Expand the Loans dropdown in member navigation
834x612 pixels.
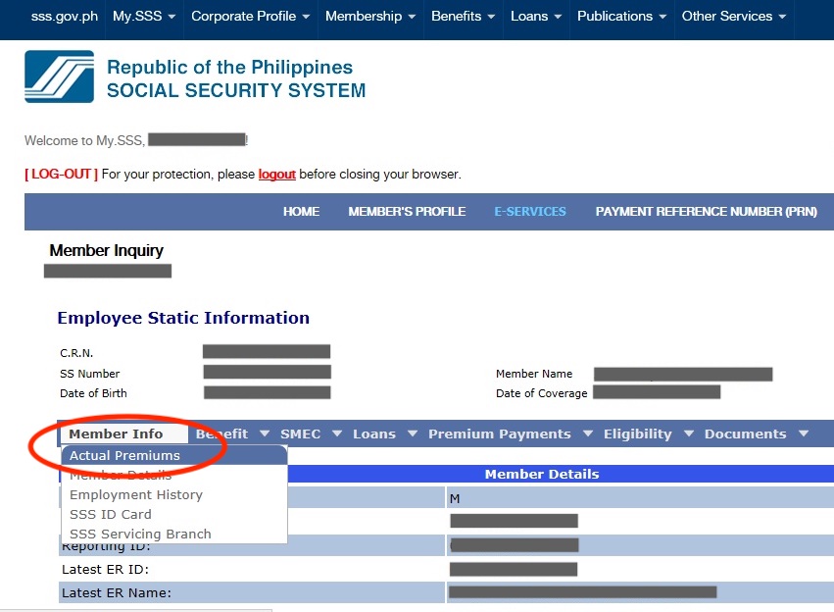point(377,433)
